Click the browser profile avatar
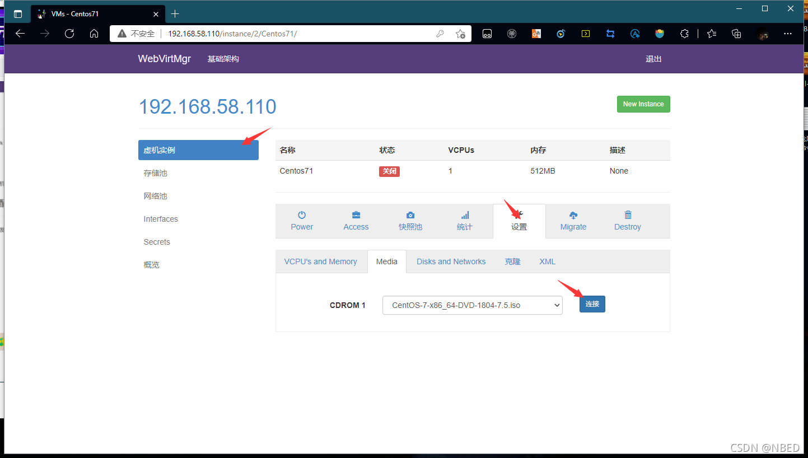This screenshot has height=458, width=808. [x=762, y=34]
